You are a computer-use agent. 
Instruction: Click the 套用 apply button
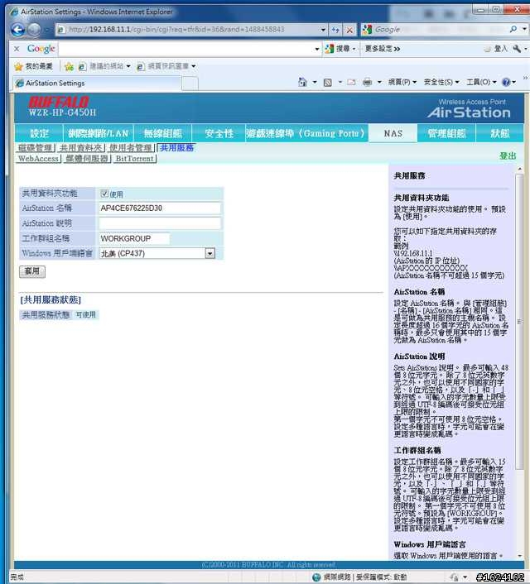(x=32, y=271)
